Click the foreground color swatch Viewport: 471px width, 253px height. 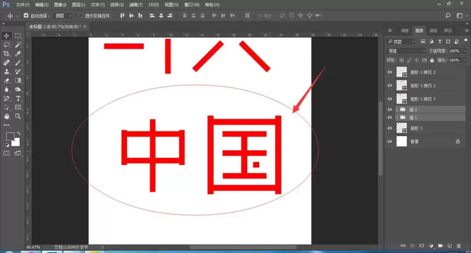pyautogui.click(x=10, y=137)
